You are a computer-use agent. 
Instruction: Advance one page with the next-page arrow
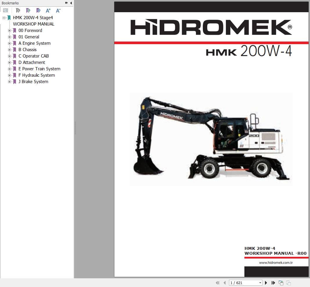[x=266, y=283]
